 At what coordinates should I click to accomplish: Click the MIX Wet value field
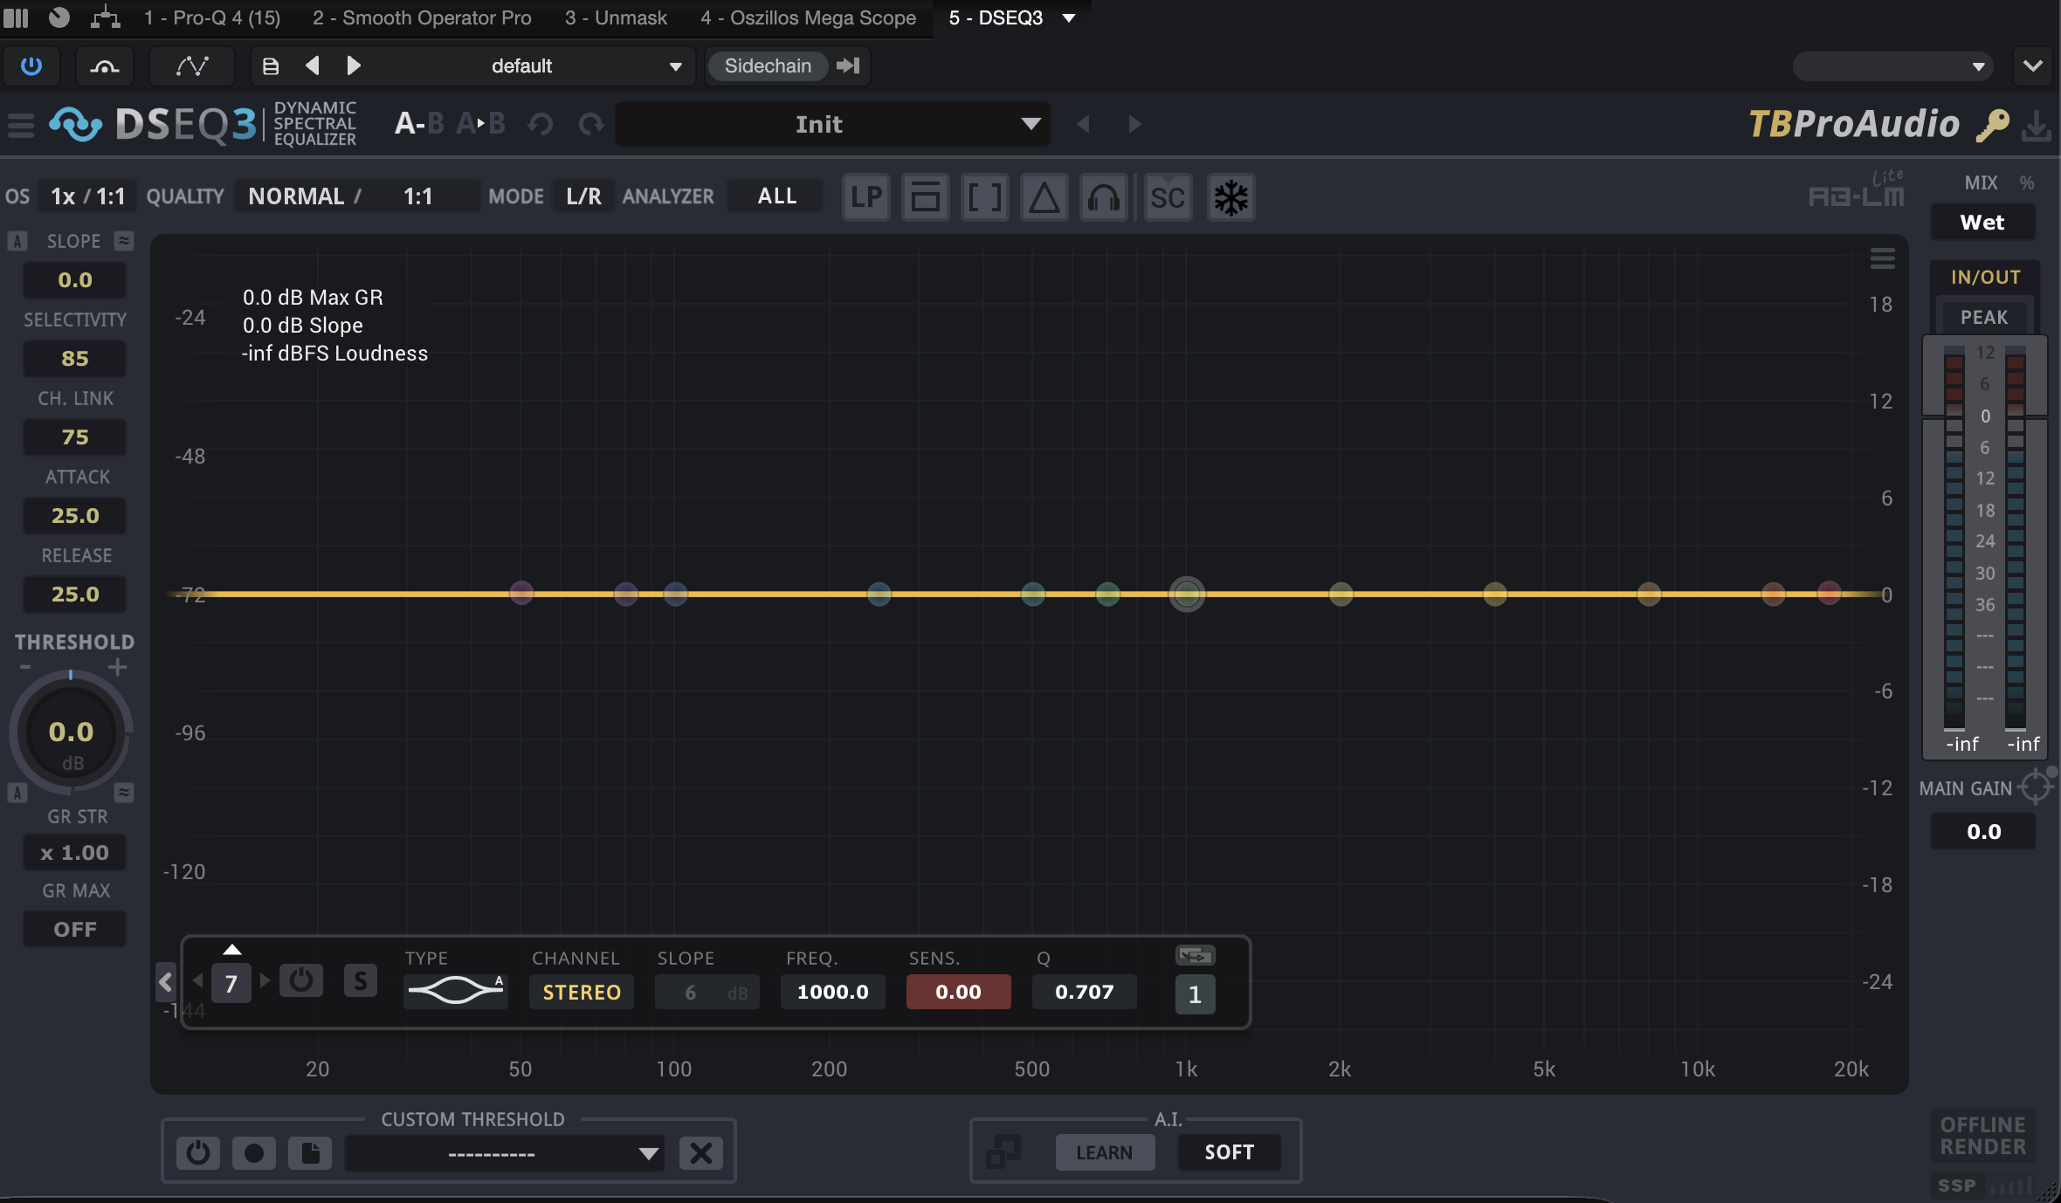click(x=1982, y=222)
